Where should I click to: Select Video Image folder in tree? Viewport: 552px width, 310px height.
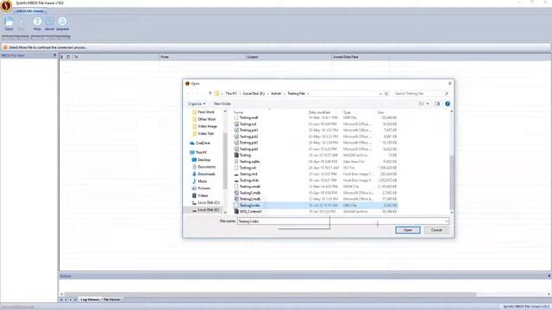(x=207, y=127)
